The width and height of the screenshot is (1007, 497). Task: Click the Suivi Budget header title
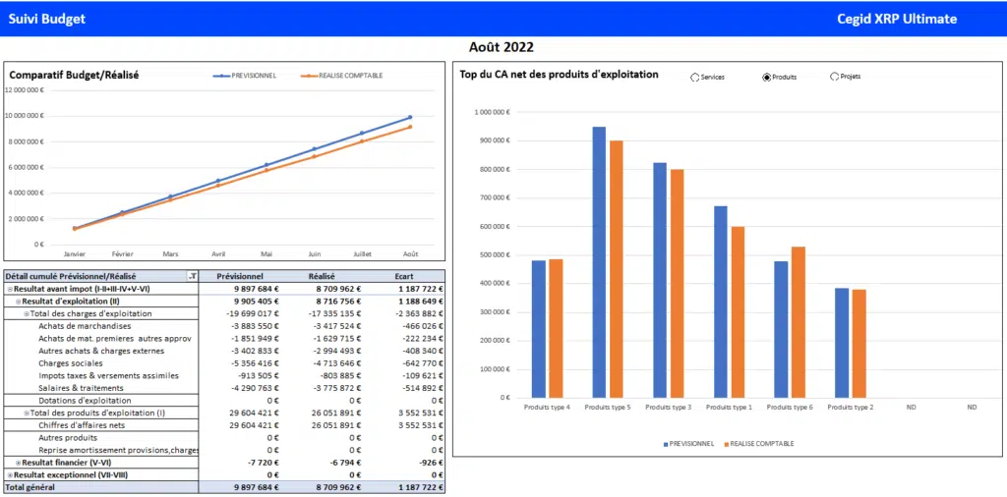pyautogui.click(x=47, y=19)
